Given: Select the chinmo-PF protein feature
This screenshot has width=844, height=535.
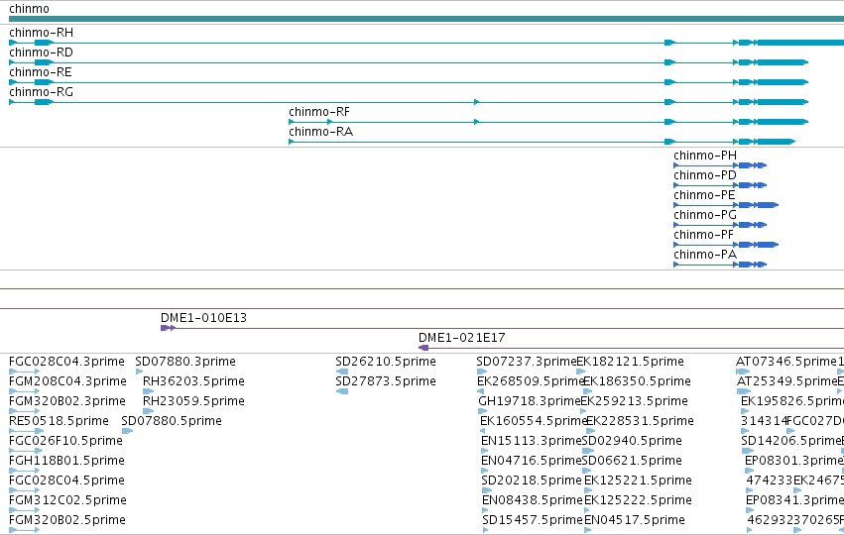Looking at the screenshot, I should pyautogui.click(x=726, y=245).
